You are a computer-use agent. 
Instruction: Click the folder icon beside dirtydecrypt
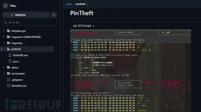point(8,31)
